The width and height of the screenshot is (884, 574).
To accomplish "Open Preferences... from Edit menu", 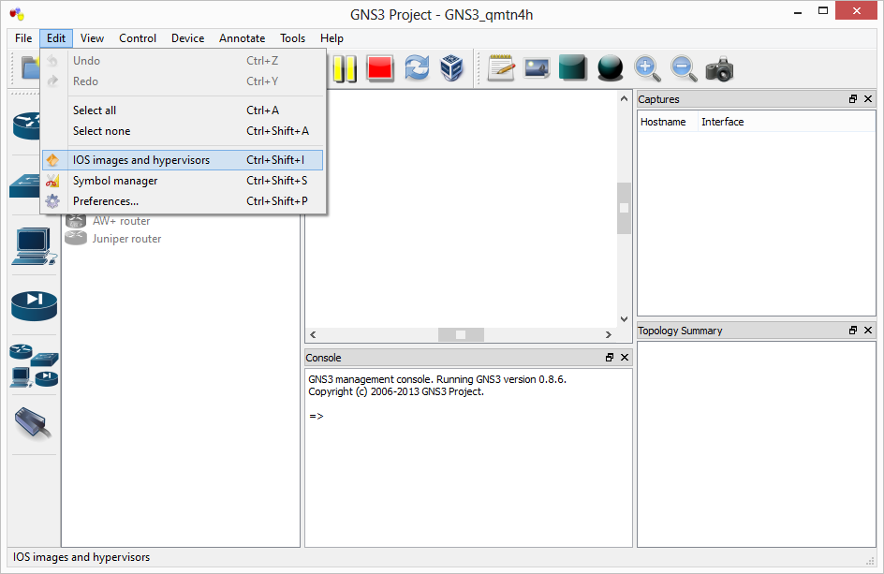I will (183, 200).
